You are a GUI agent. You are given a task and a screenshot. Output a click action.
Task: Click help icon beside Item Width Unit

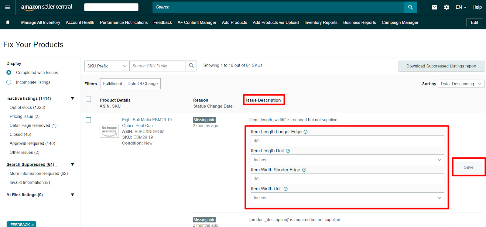coord(286,189)
